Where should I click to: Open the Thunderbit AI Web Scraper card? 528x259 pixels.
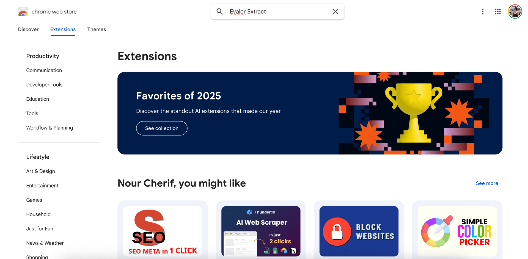click(x=261, y=231)
